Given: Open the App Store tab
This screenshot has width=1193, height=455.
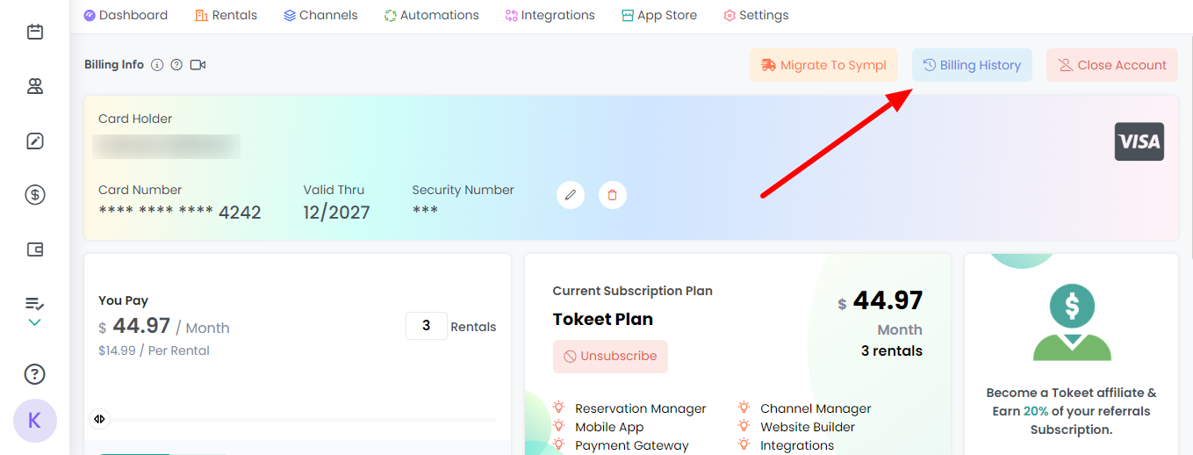Looking at the screenshot, I should [659, 15].
